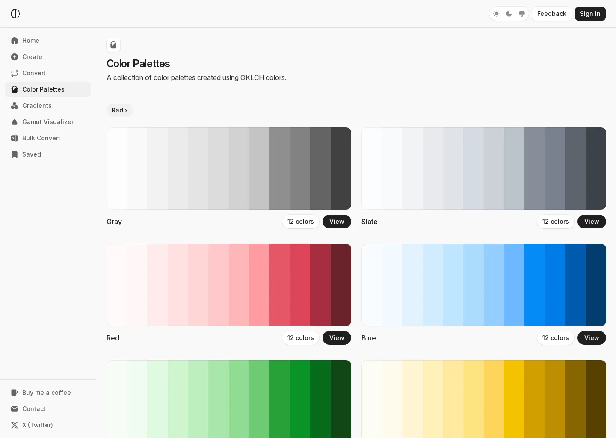Click the Feedback button
This screenshot has width=616, height=438.
point(551,14)
